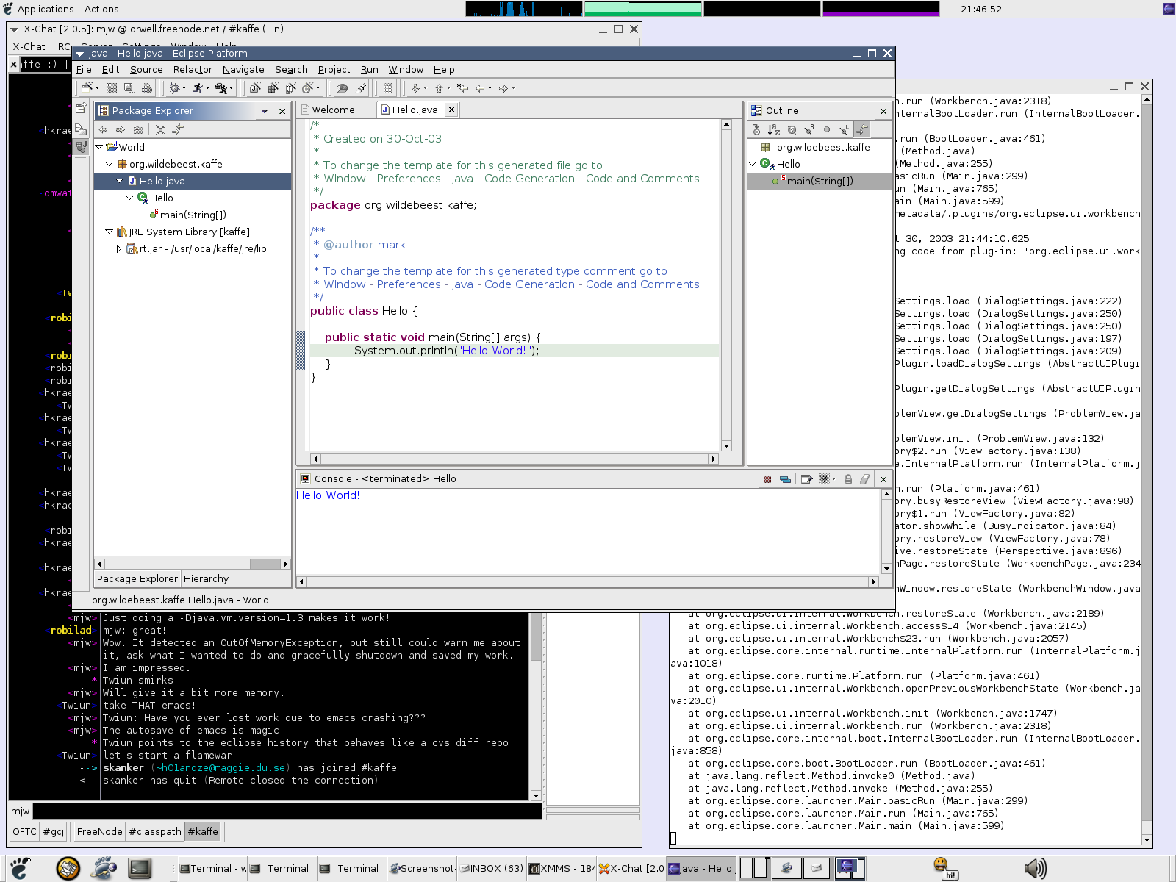Click the New Java Scrapbook Page icon
This screenshot has width=1176, height=882.
290,88
